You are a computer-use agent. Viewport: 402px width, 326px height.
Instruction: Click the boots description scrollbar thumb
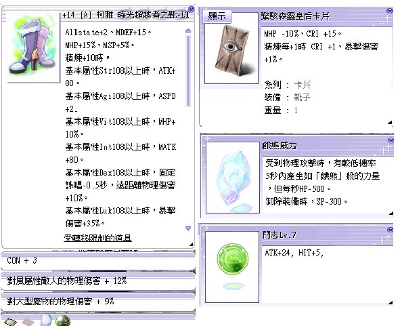[188, 70]
